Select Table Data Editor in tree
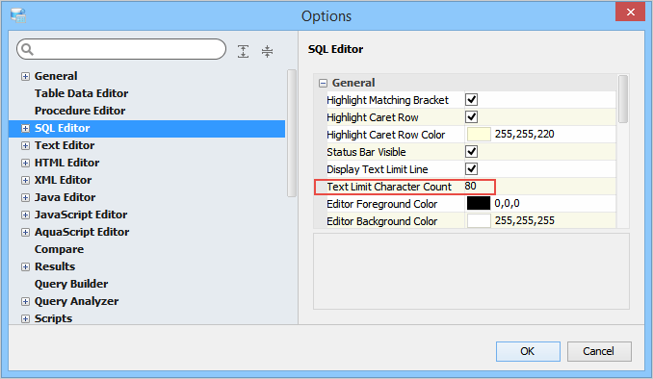 point(81,93)
